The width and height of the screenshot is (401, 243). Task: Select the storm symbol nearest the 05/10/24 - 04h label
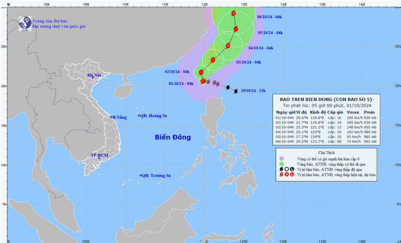(x=236, y=29)
